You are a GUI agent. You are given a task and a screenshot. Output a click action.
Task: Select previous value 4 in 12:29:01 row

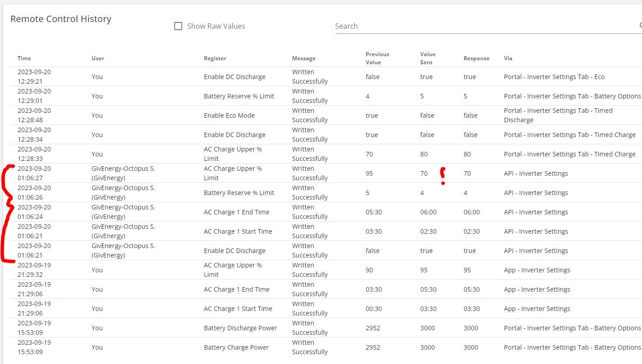click(367, 96)
